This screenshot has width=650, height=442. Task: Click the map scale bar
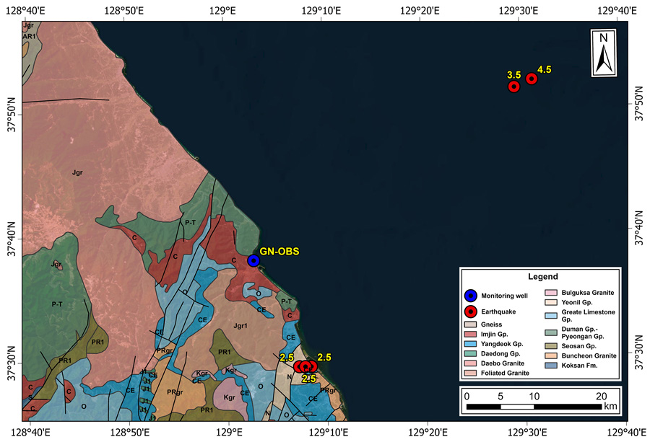tap(533, 407)
